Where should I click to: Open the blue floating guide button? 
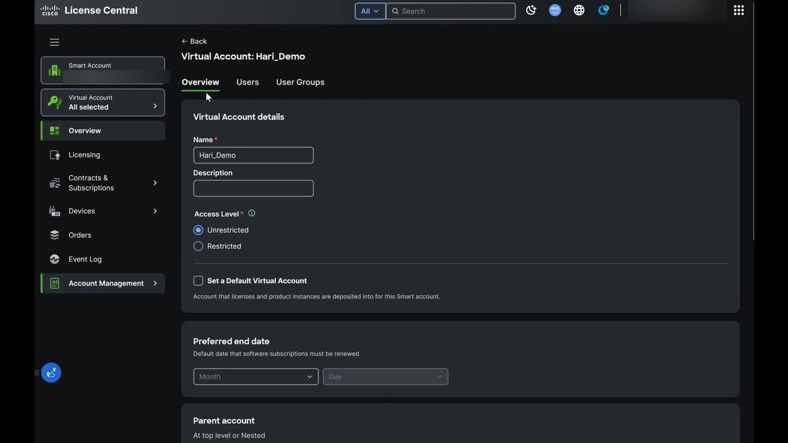tap(51, 372)
